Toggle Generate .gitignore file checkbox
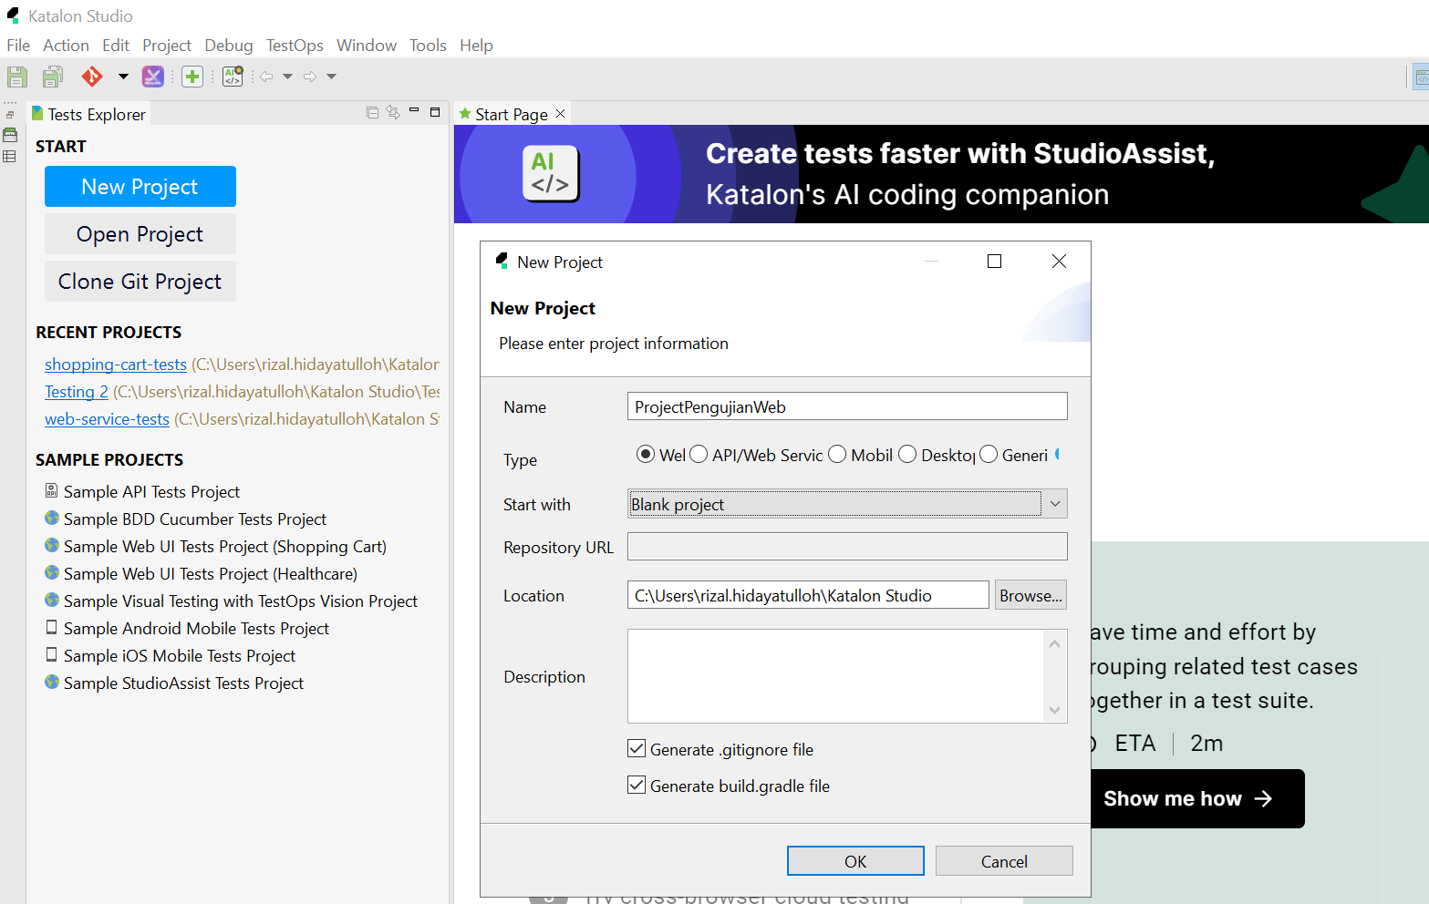The width and height of the screenshot is (1429, 904). point(637,749)
